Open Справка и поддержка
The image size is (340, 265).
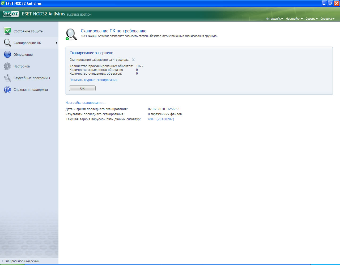pyautogui.click(x=29, y=89)
